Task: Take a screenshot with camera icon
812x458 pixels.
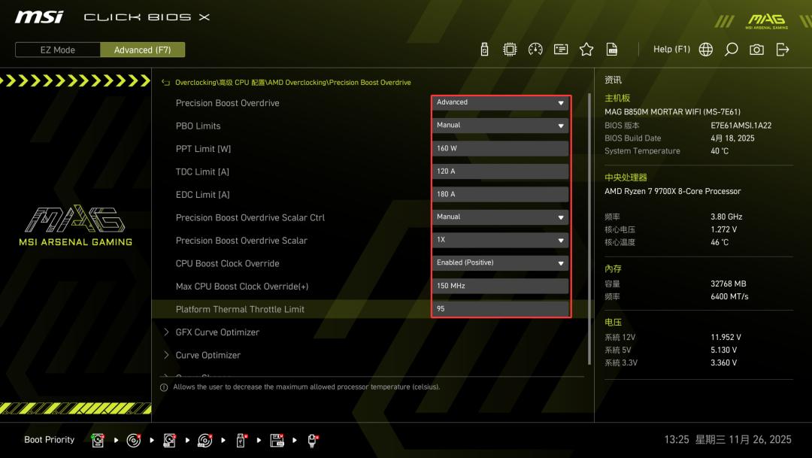Action: click(756, 50)
